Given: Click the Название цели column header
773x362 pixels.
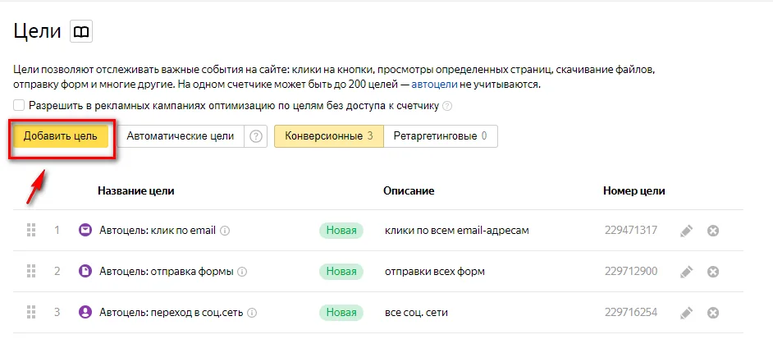Looking at the screenshot, I should pos(136,191).
